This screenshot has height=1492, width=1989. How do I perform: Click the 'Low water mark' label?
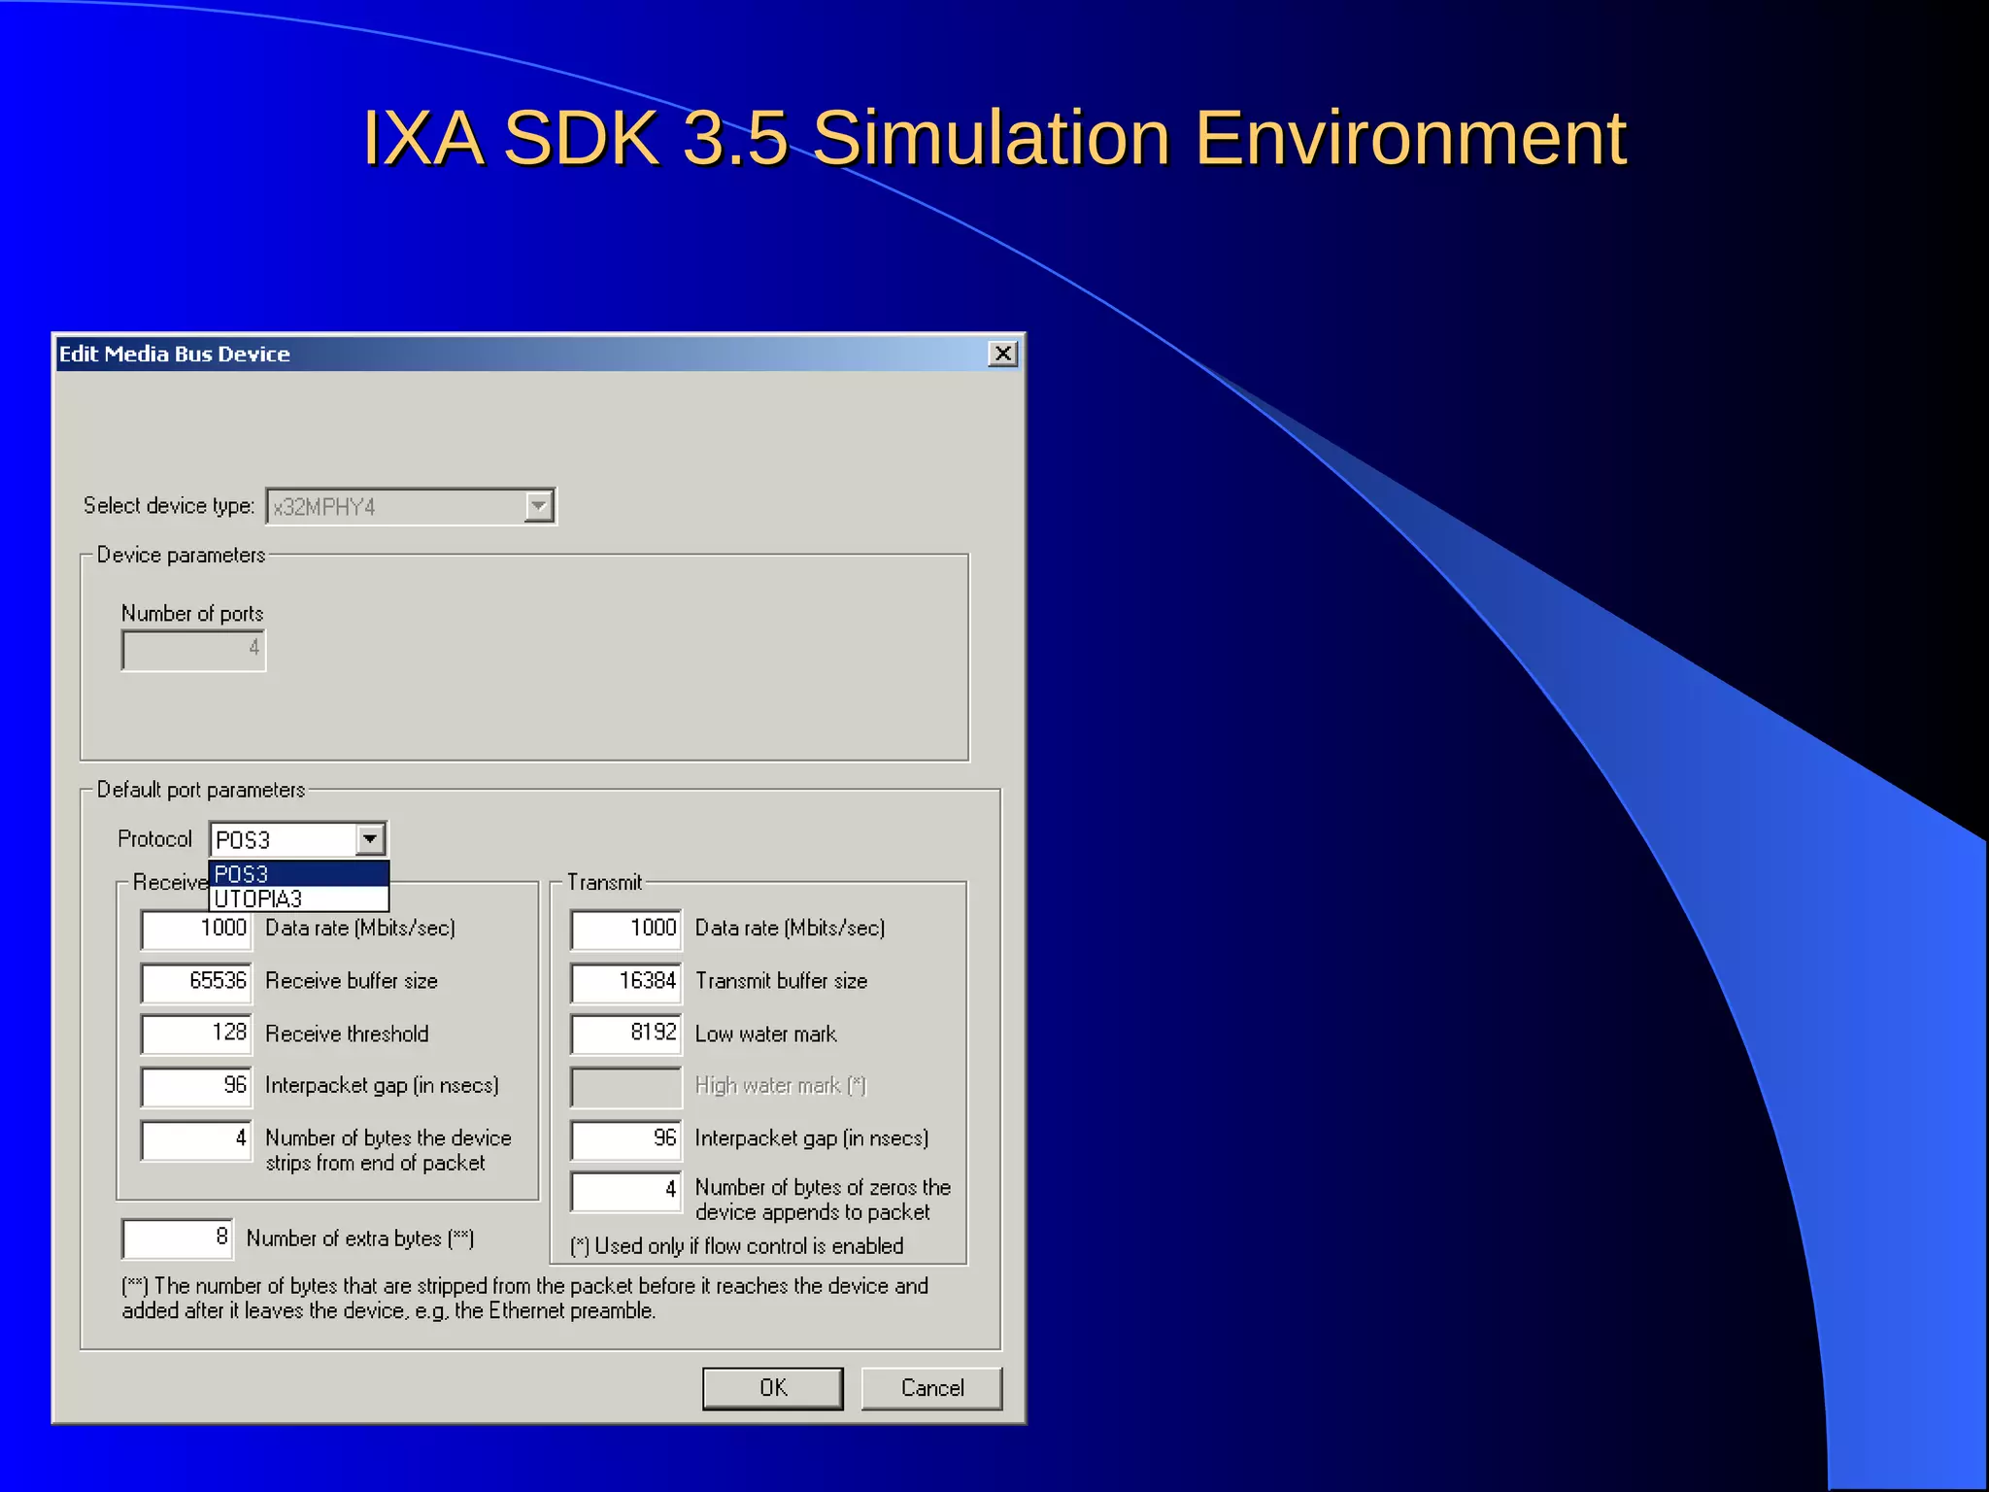(x=765, y=1034)
